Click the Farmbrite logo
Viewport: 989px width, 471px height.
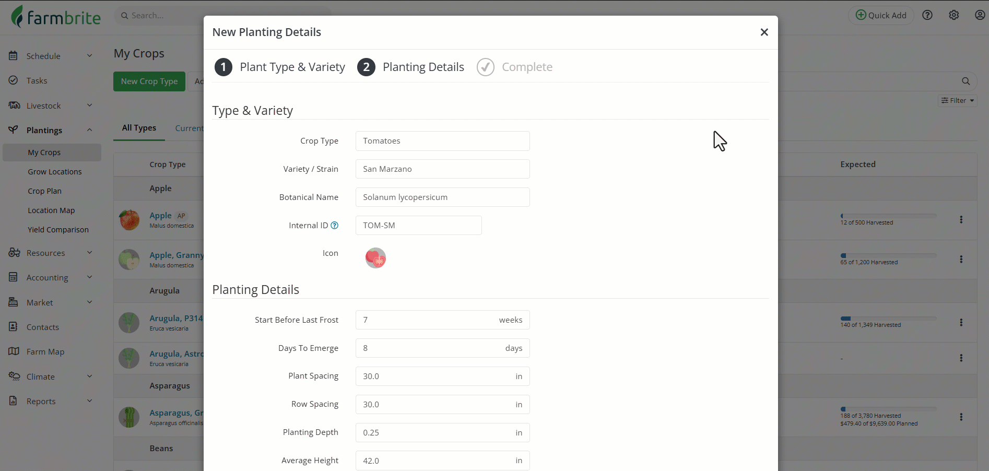(x=56, y=16)
